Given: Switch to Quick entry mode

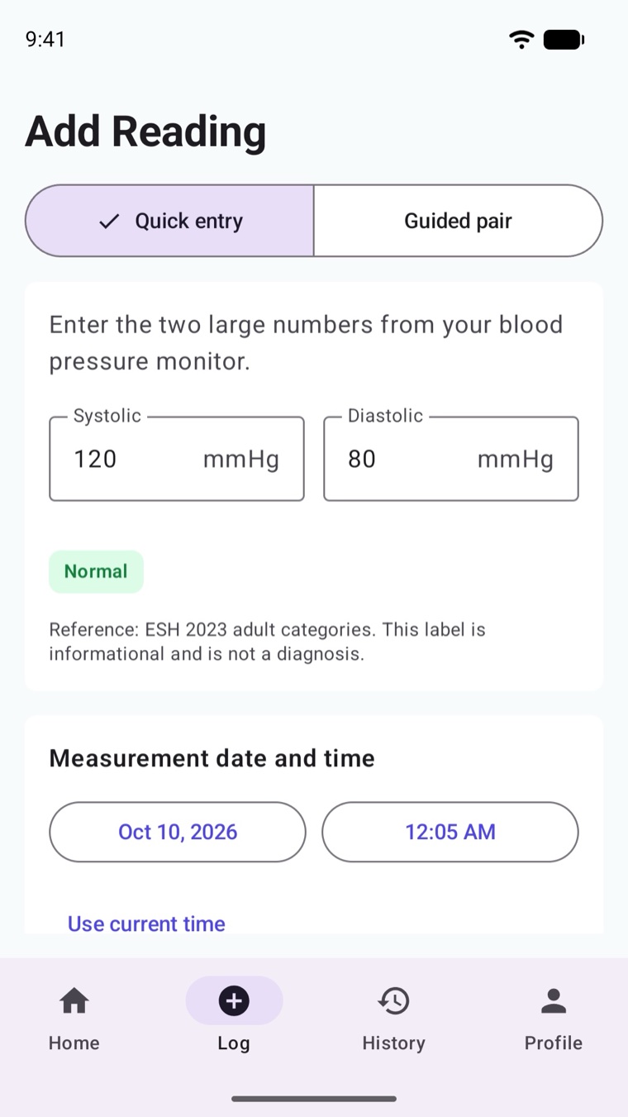Looking at the screenshot, I should coord(169,221).
